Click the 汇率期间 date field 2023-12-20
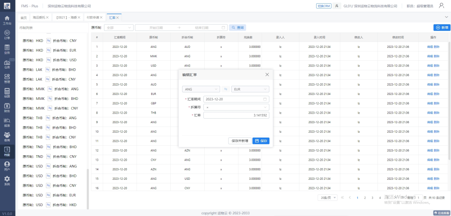Viewport: 451px width, 216px height. click(x=236, y=99)
